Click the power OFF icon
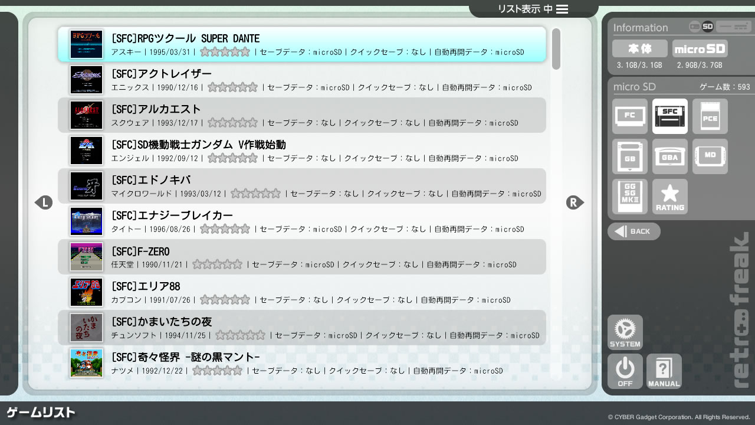 pos(625,371)
